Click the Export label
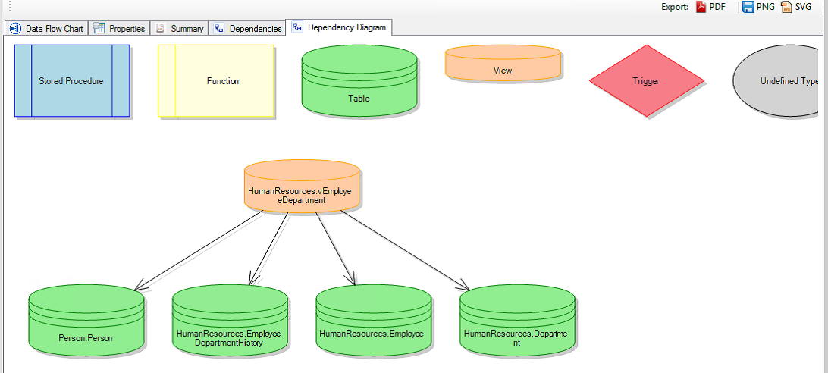This screenshot has width=828, height=373. point(675,8)
